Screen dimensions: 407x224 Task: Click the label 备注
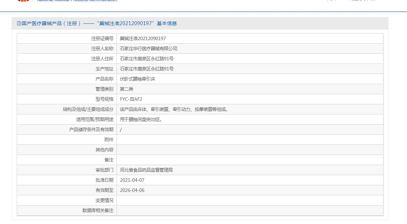[109, 160]
